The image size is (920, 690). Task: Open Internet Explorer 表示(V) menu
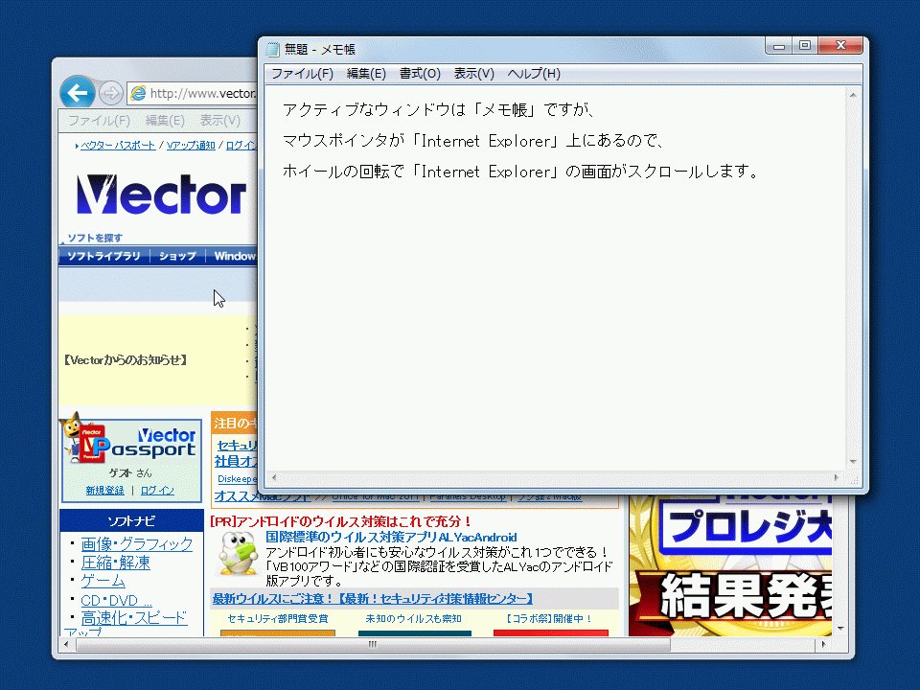click(x=220, y=121)
